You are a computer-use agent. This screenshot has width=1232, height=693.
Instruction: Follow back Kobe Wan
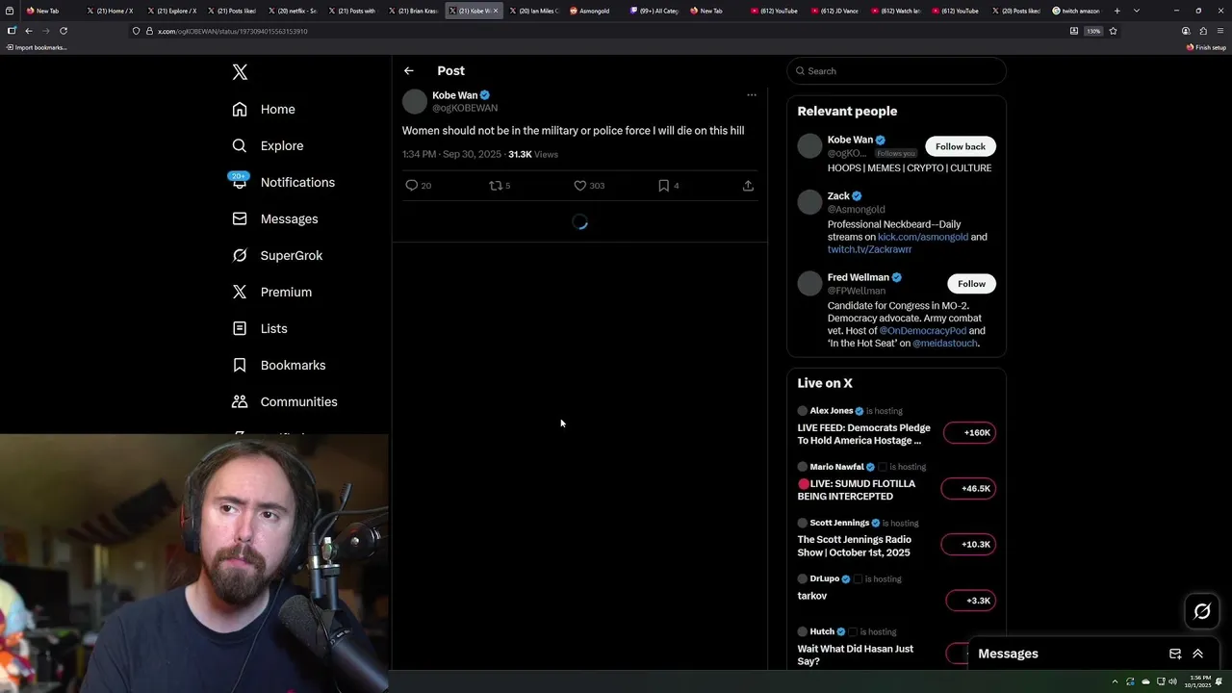tap(961, 146)
